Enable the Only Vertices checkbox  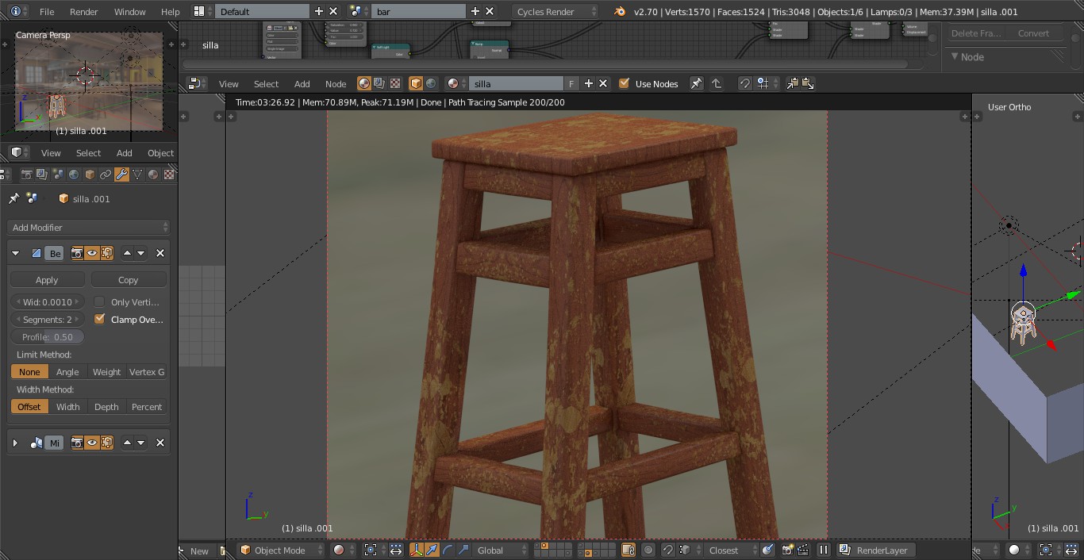99,301
